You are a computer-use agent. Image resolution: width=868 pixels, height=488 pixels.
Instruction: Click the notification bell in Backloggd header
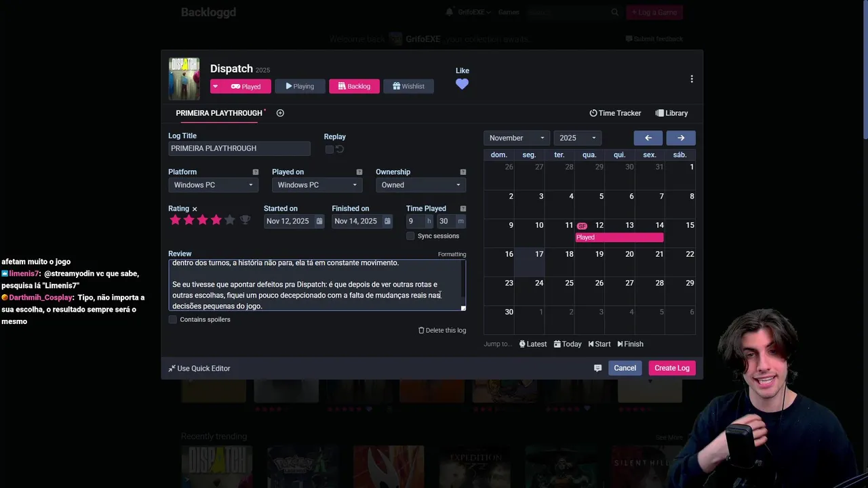point(449,12)
